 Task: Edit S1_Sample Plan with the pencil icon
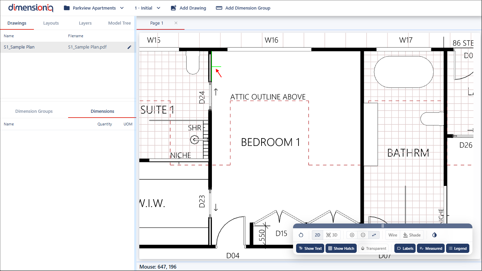coord(129,47)
